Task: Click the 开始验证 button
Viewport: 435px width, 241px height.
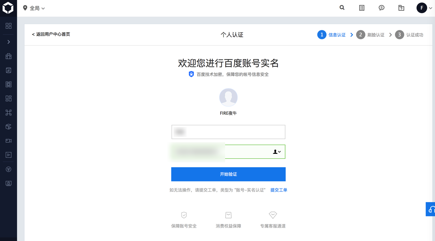Action: [x=228, y=174]
